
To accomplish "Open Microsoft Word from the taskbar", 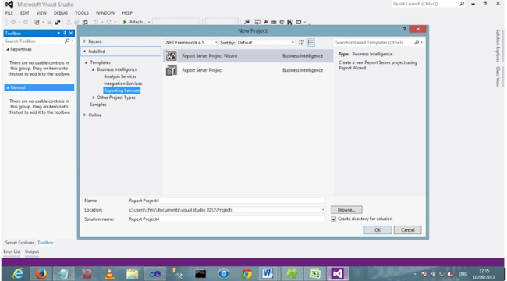I will coord(268,274).
